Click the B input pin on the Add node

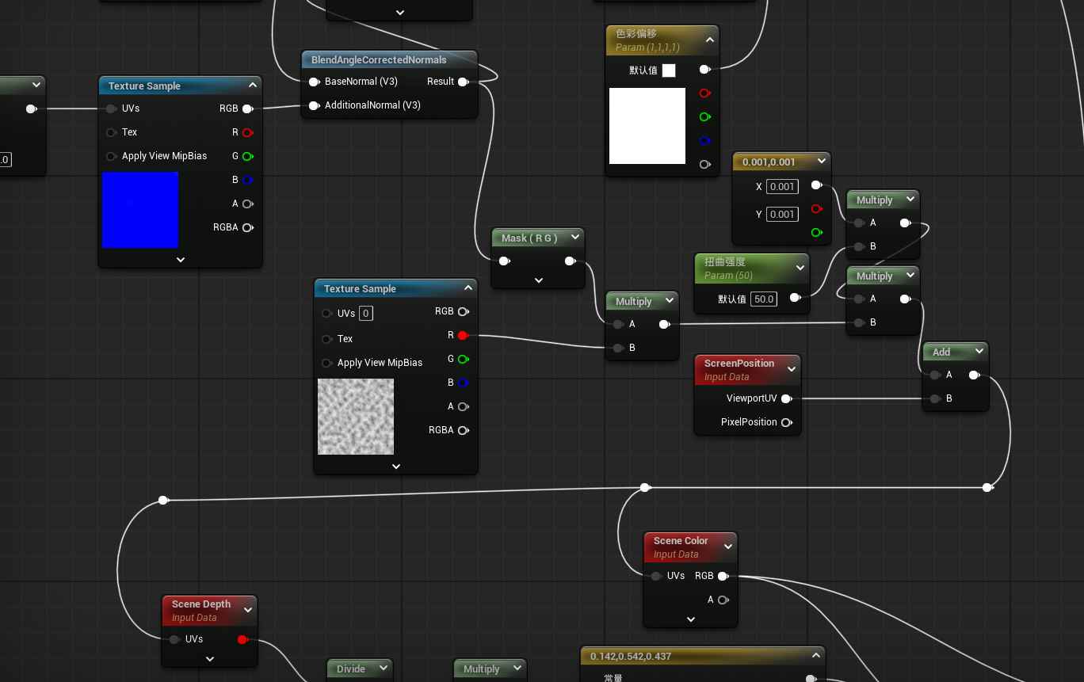pos(936,398)
